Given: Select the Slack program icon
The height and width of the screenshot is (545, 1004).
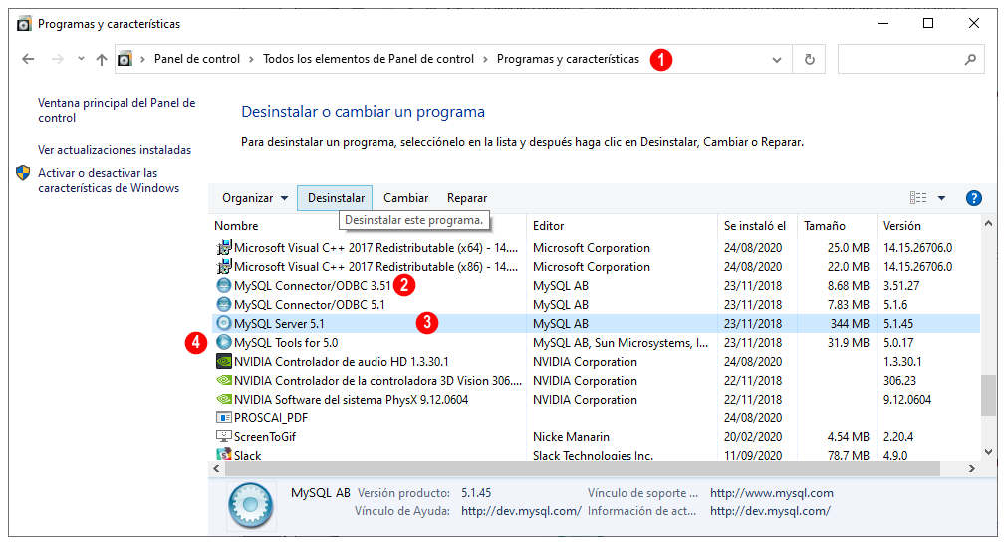Looking at the screenshot, I should pyautogui.click(x=223, y=454).
